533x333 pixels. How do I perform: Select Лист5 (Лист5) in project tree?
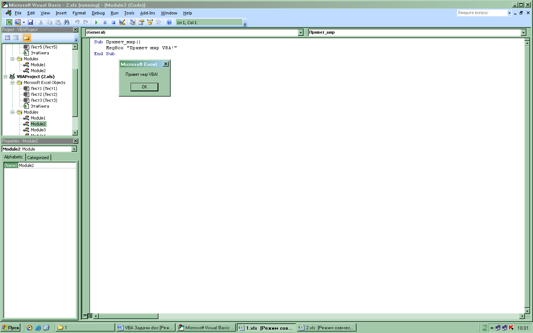(x=44, y=47)
